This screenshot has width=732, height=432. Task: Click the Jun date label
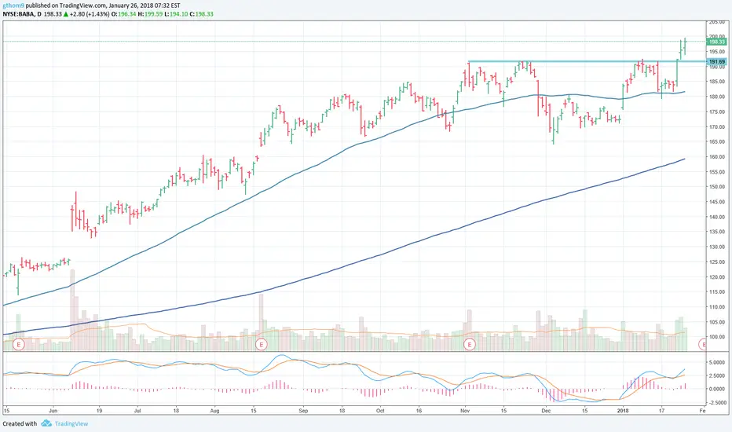pos(53,411)
